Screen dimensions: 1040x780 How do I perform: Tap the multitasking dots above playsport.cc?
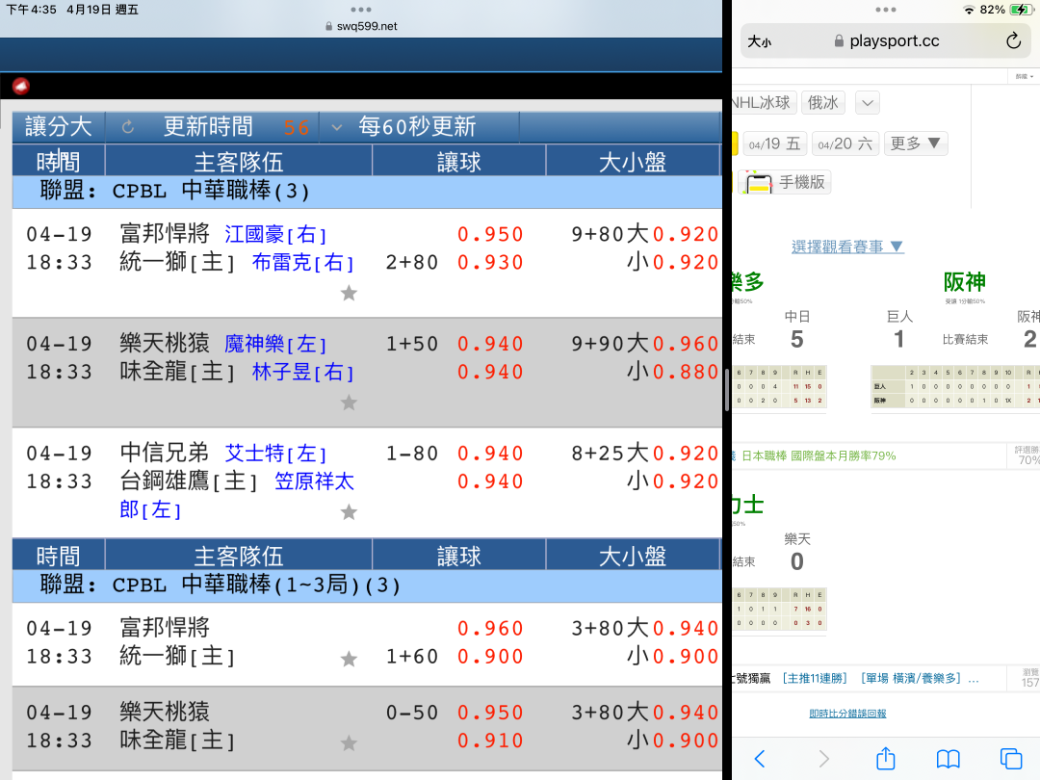click(x=886, y=10)
